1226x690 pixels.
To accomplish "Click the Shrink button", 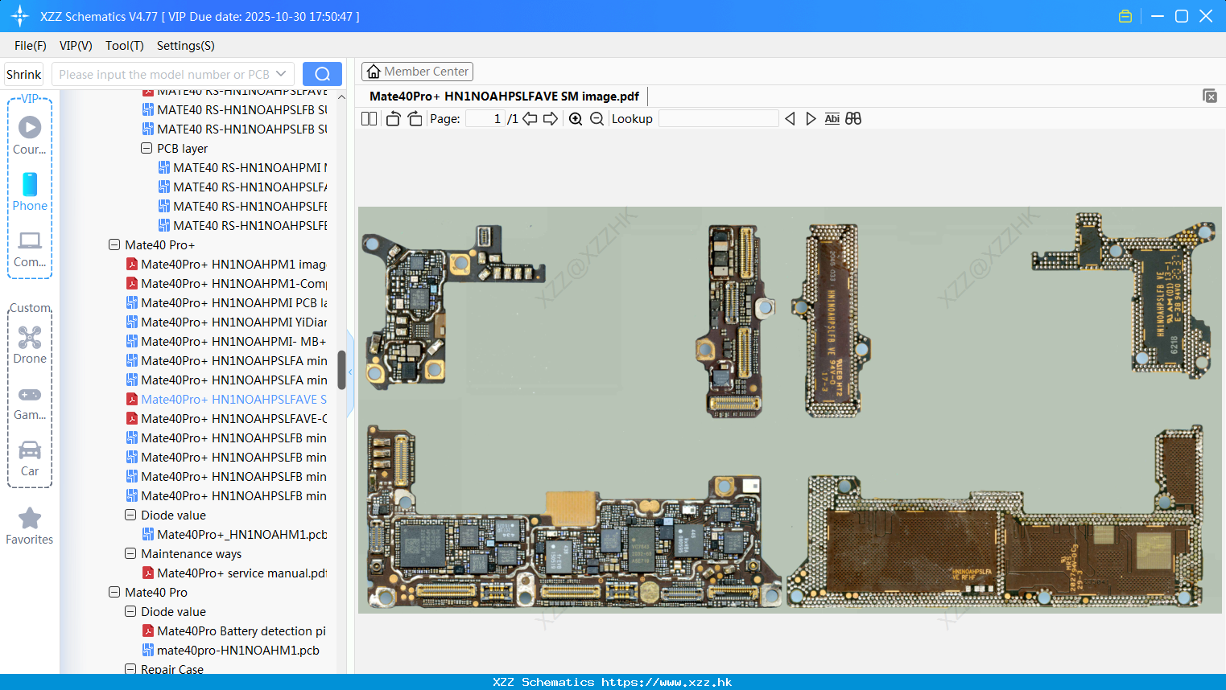I will tap(23, 74).
